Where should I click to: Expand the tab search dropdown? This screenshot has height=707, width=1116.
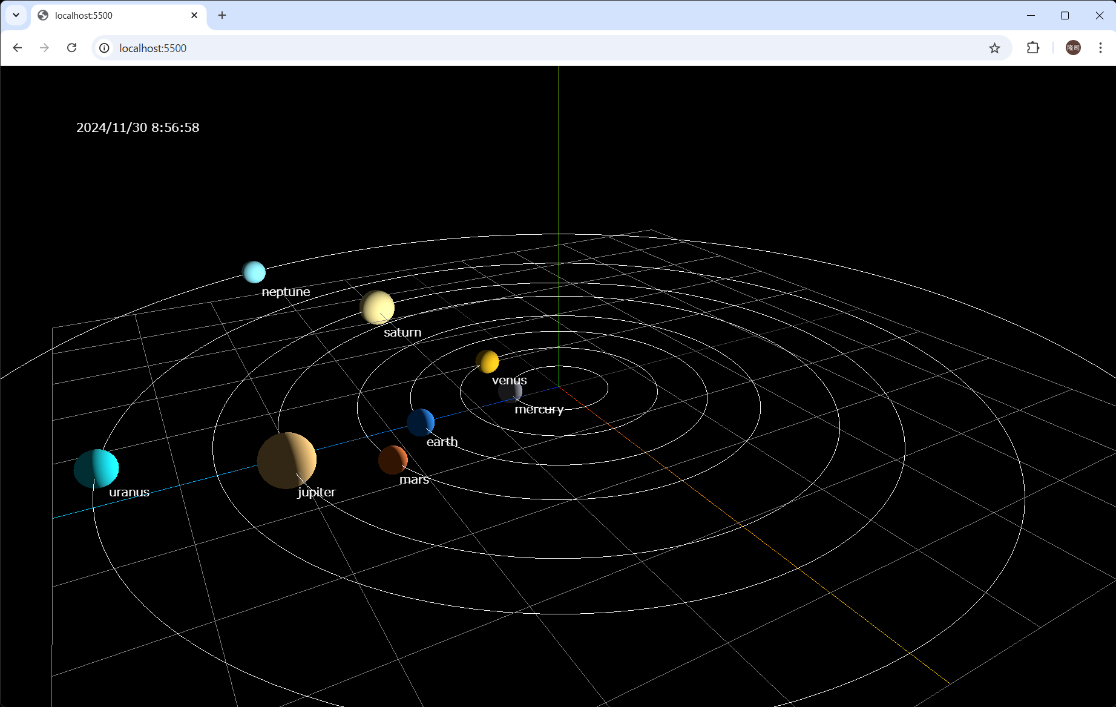pyautogui.click(x=16, y=15)
